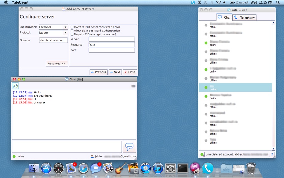Open the Wi-Fi menu bar icon
The image size is (284, 178).
[219, 2]
